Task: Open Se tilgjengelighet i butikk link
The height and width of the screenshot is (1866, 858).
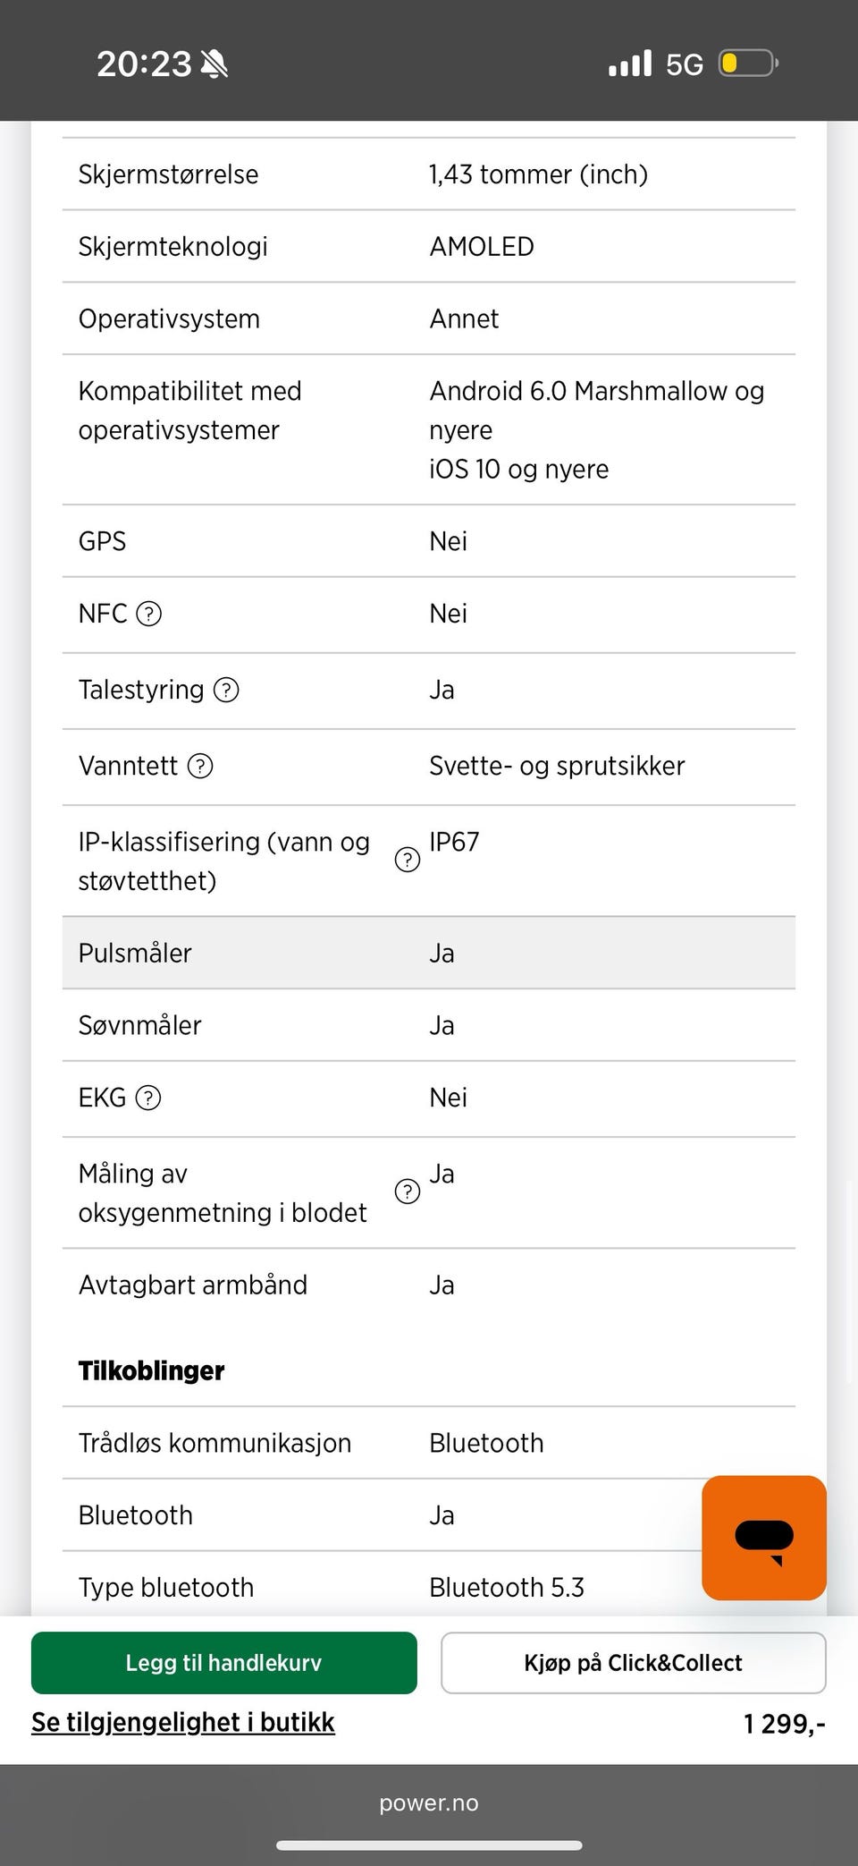Action: tap(183, 1722)
